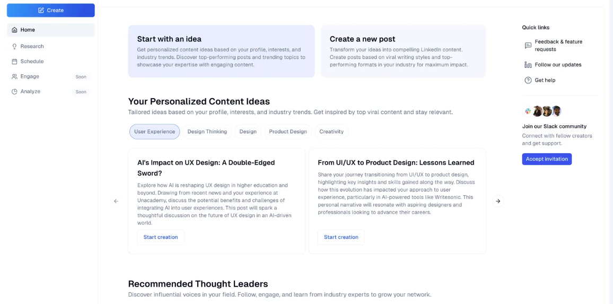Screen dimensions: 613x304
Task: Select the User Experience topic chip
Action: (154, 132)
